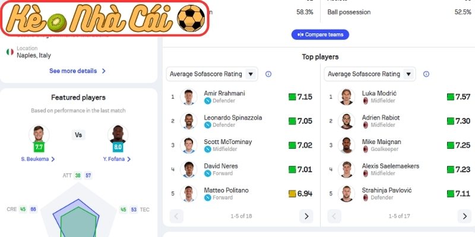475x237 pixels.
Task: Click Scott McTominay's player avatar
Action: 189,145
